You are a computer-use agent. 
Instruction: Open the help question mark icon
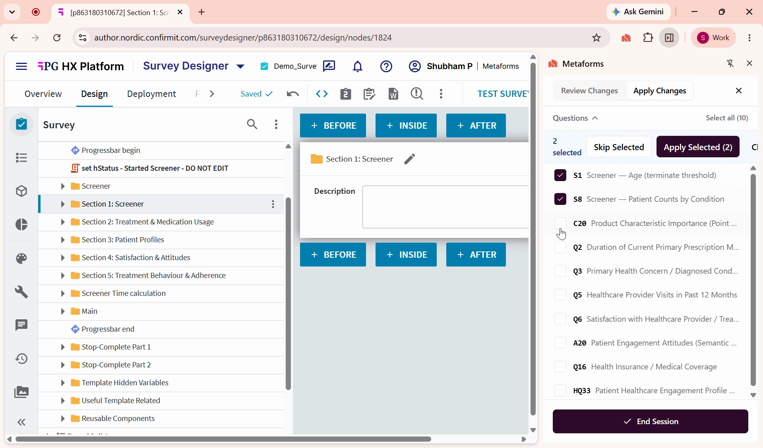pyautogui.click(x=386, y=66)
